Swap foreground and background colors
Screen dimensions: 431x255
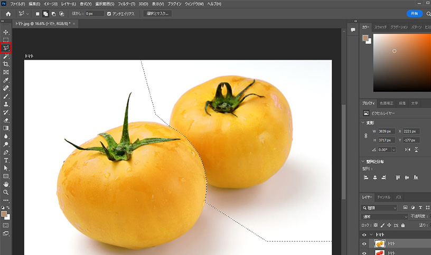tap(8, 207)
